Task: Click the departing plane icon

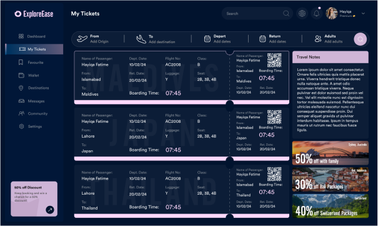Action: 82,39
